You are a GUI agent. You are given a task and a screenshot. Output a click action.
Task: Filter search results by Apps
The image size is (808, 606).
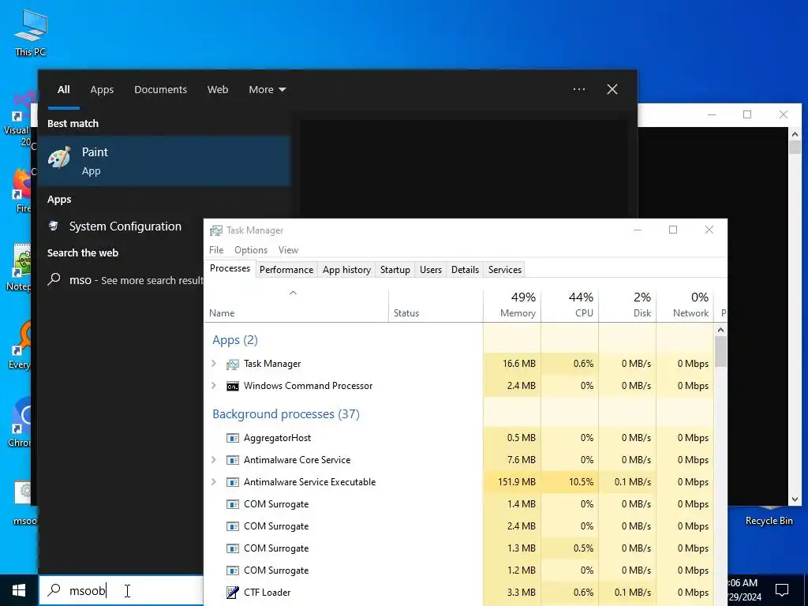point(102,90)
